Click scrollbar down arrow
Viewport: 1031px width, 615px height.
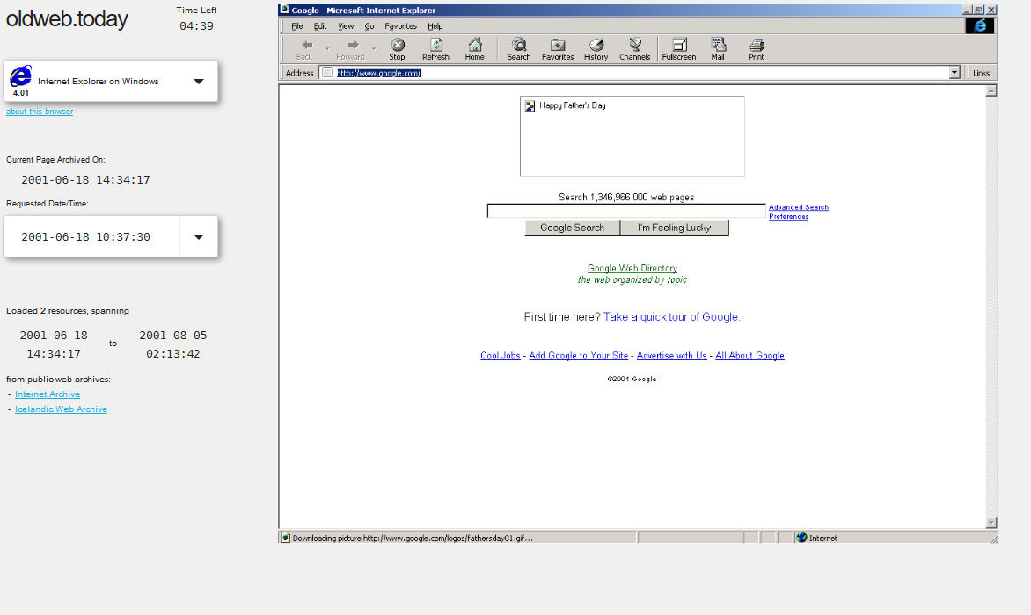click(x=991, y=523)
